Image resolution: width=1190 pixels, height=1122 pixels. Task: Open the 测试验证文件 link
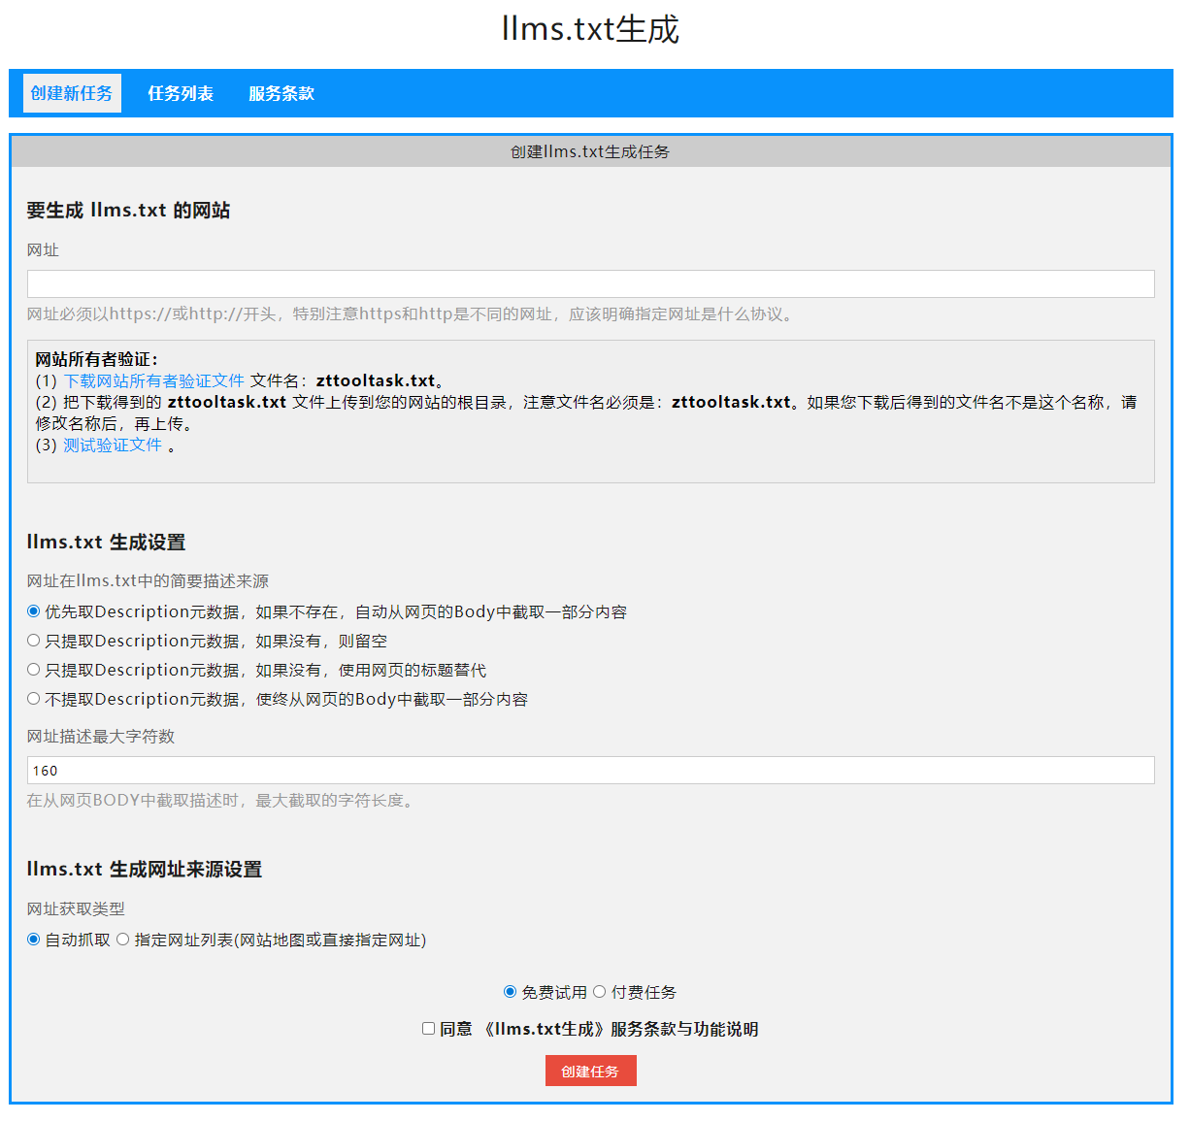(x=113, y=445)
